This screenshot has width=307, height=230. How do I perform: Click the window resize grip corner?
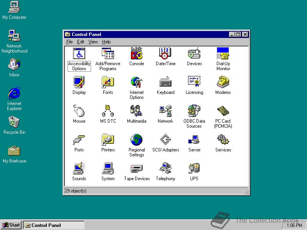246,192
